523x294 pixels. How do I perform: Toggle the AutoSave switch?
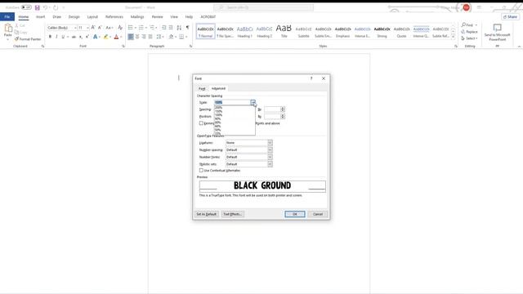tap(26, 7)
